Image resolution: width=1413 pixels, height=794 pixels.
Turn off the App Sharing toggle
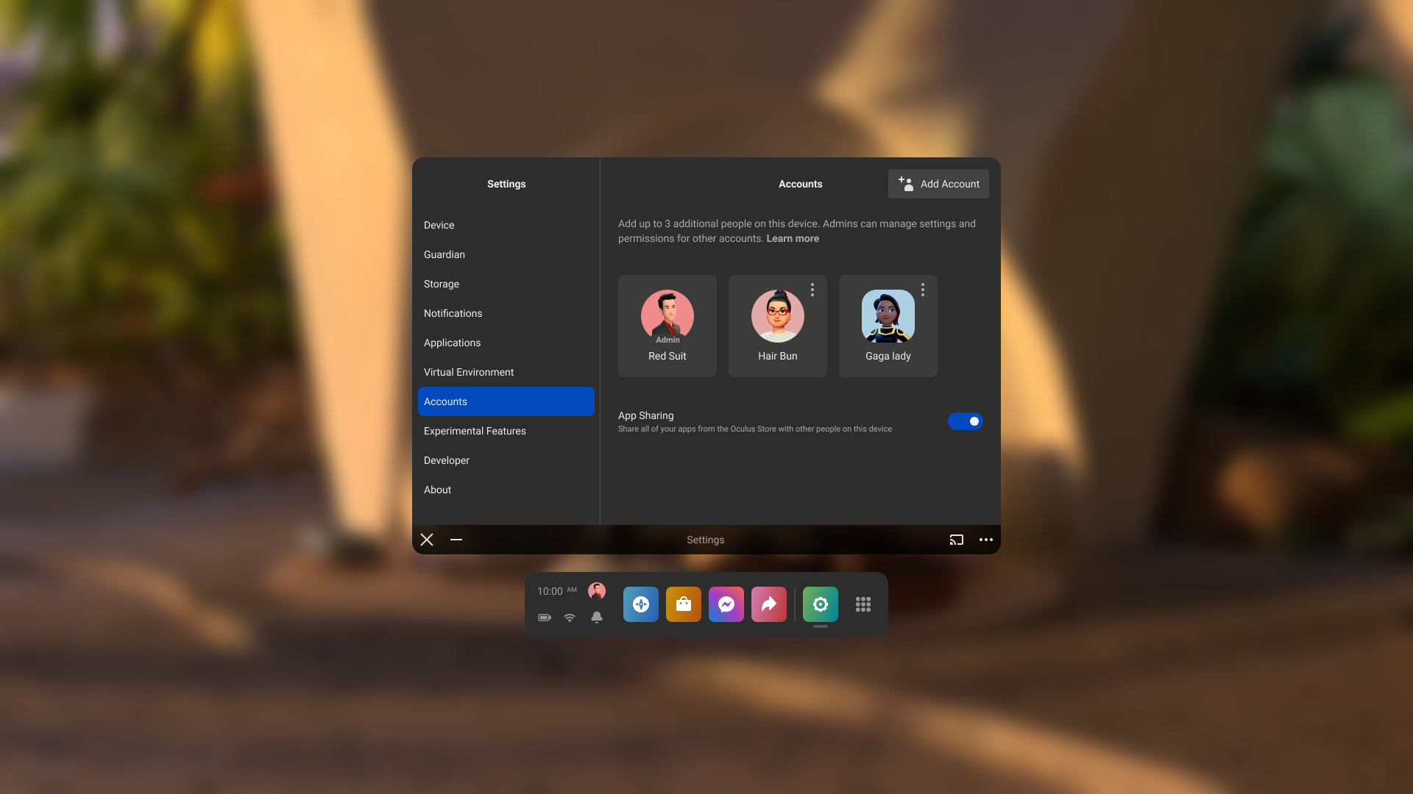[x=965, y=421]
